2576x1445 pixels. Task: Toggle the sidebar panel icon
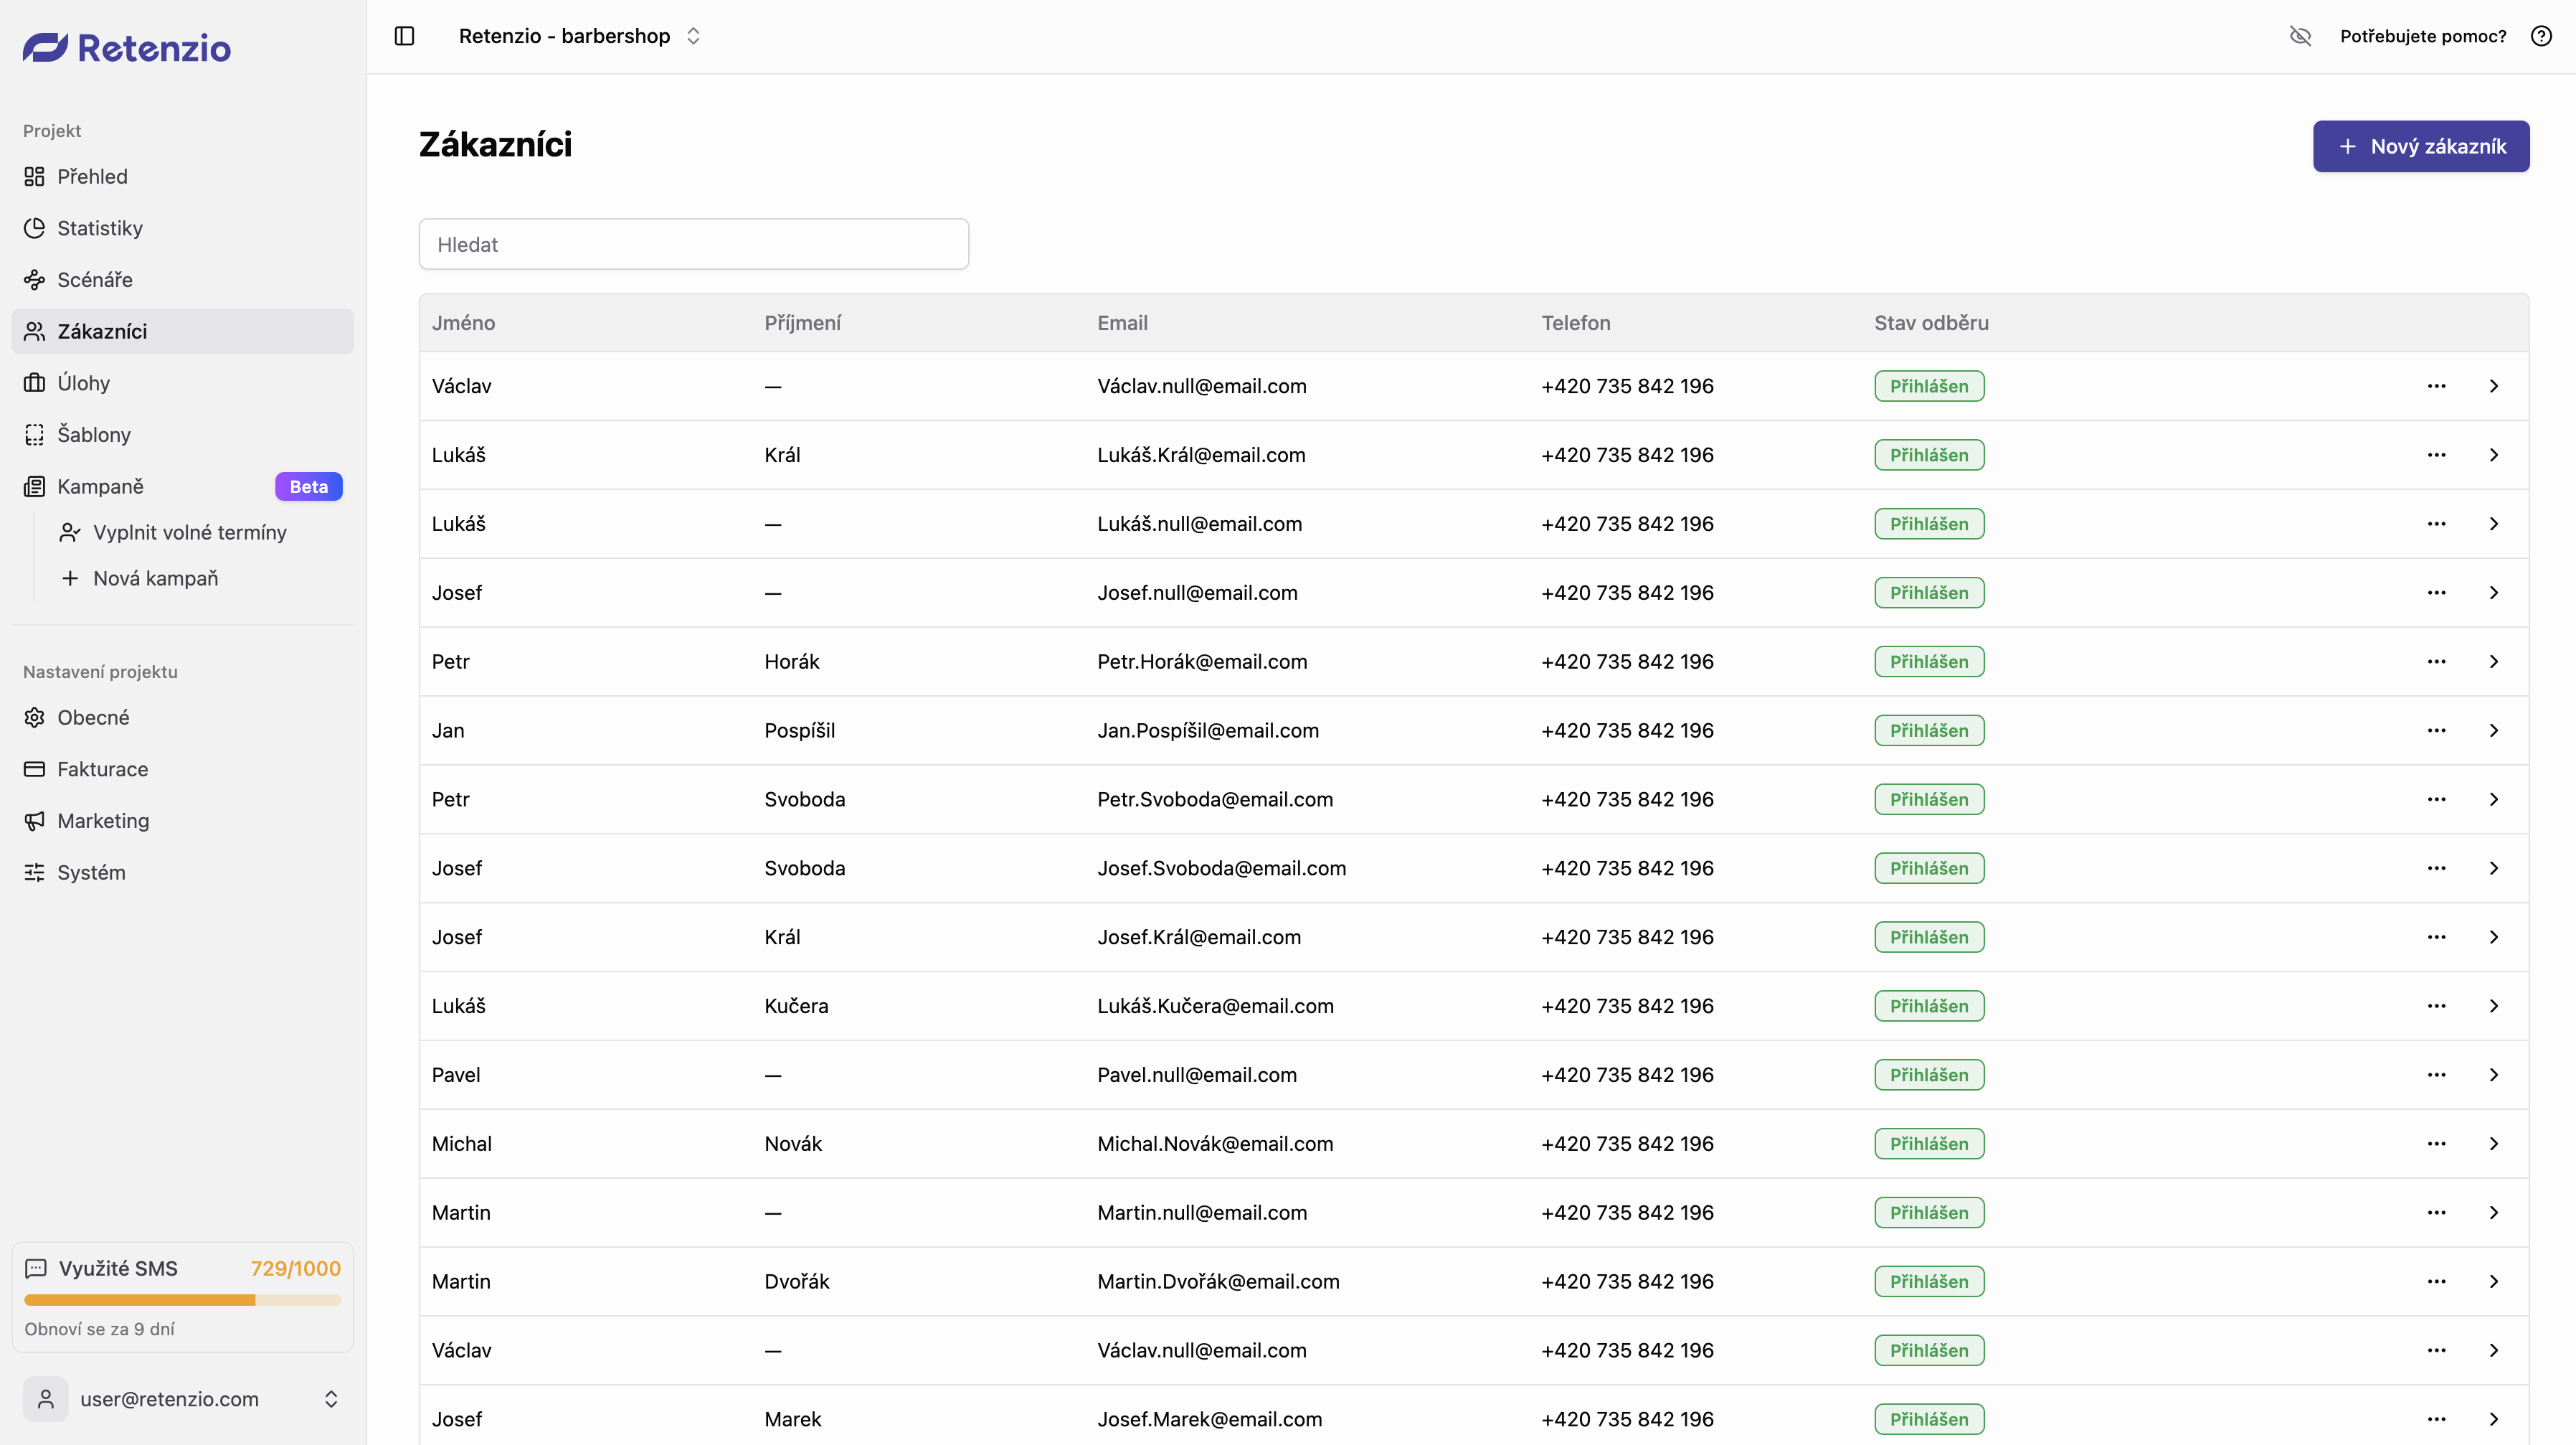[404, 36]
